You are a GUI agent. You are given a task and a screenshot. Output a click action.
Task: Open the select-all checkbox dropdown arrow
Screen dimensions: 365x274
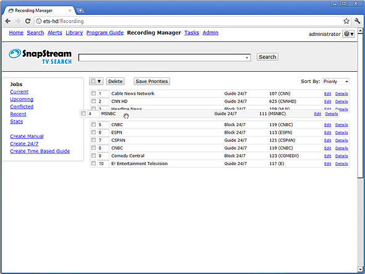point(99,82)
